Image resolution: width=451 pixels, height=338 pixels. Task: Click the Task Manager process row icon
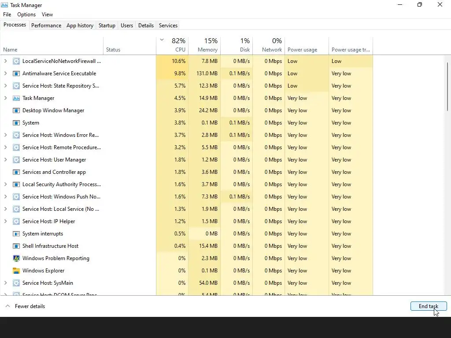[16, 98]
